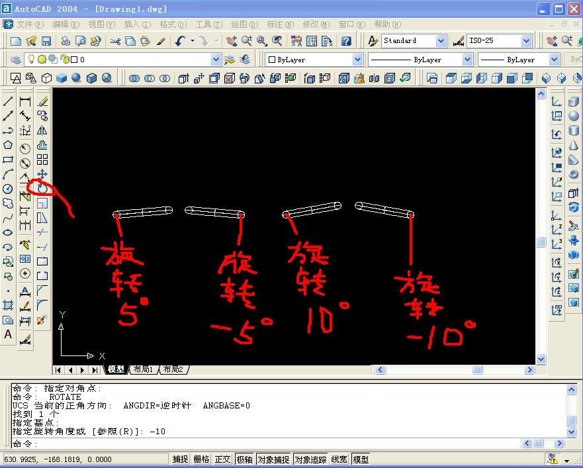The image size is (583, 468).
Task: Select the 模型 model tab
Action: [x=116, y=369]
